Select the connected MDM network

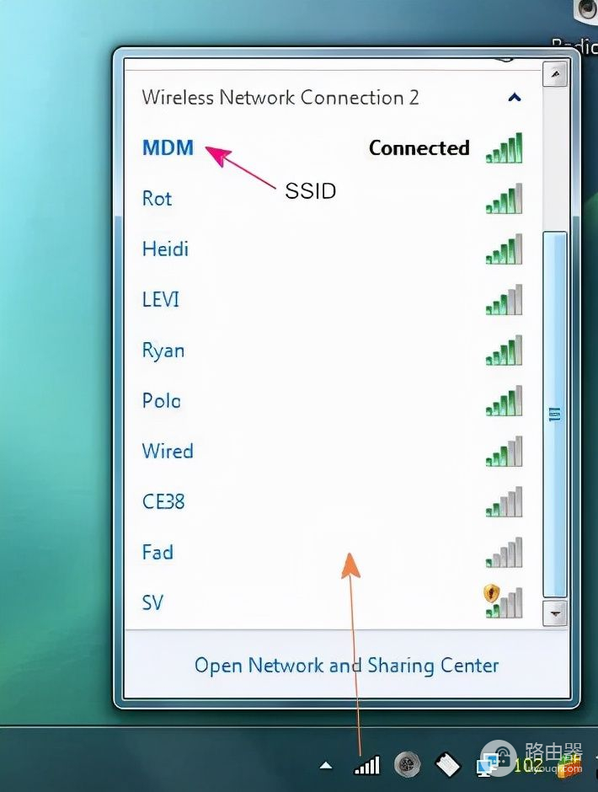pyautogui.click(x=333, y=148)
